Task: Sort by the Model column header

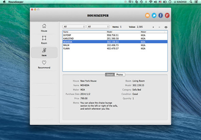Action: coord(123,32)
